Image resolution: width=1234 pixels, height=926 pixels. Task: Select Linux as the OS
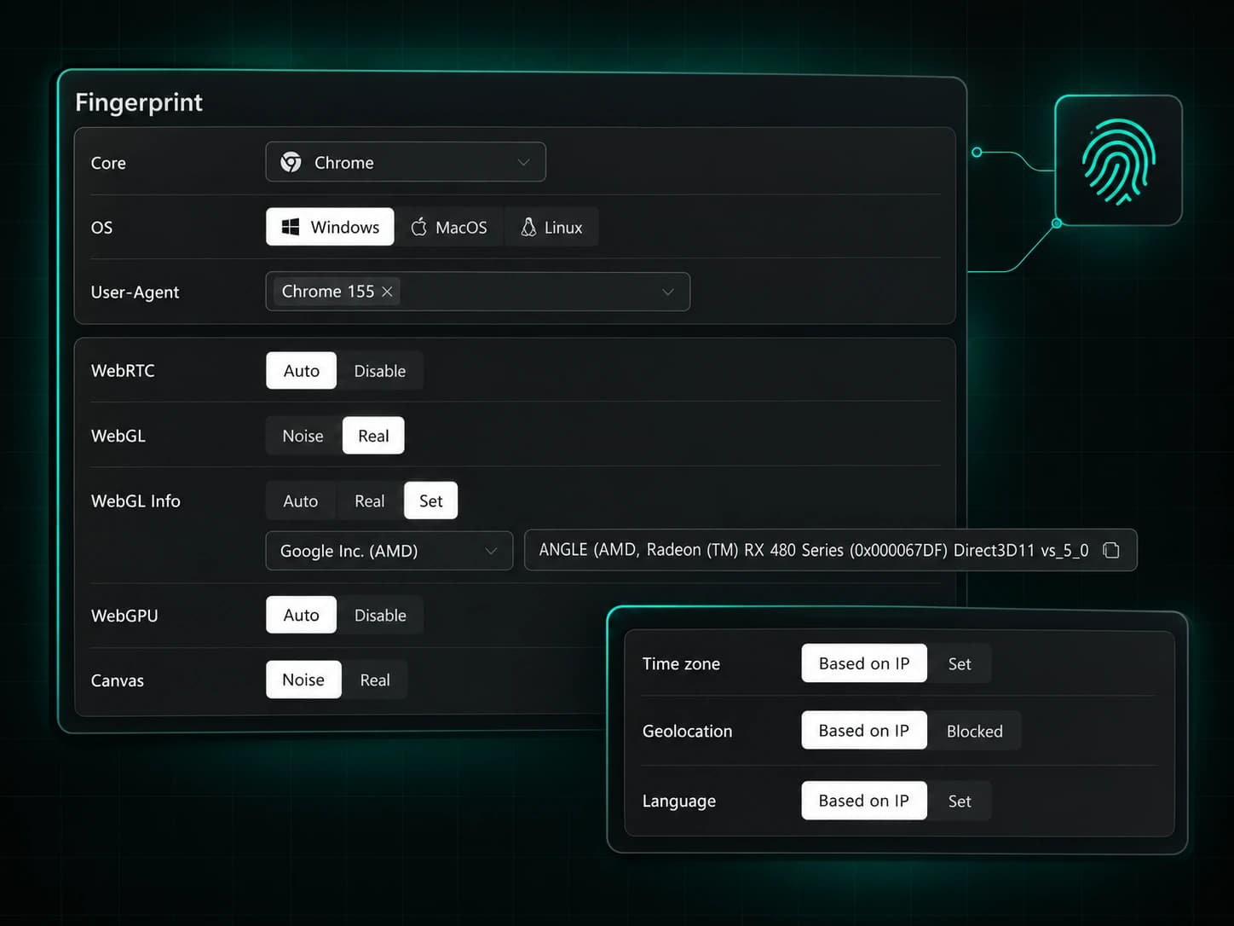(x=551, y=228)
